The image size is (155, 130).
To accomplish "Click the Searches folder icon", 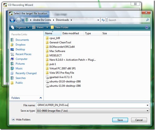I will (12, 78).
